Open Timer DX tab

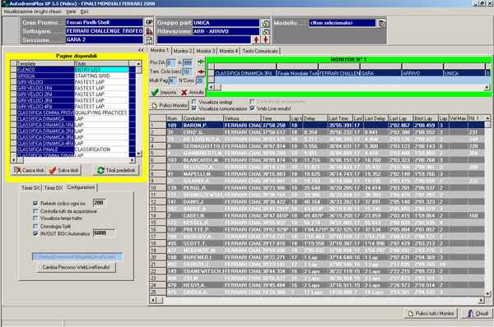(54, 187)
